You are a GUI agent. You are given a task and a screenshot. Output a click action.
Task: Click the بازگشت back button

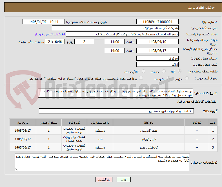(104, 179)
